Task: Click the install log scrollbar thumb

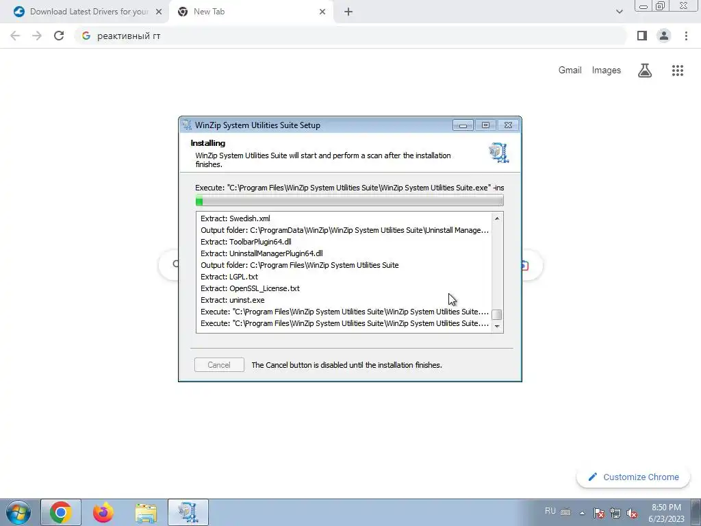Action: tap(497, 314)
